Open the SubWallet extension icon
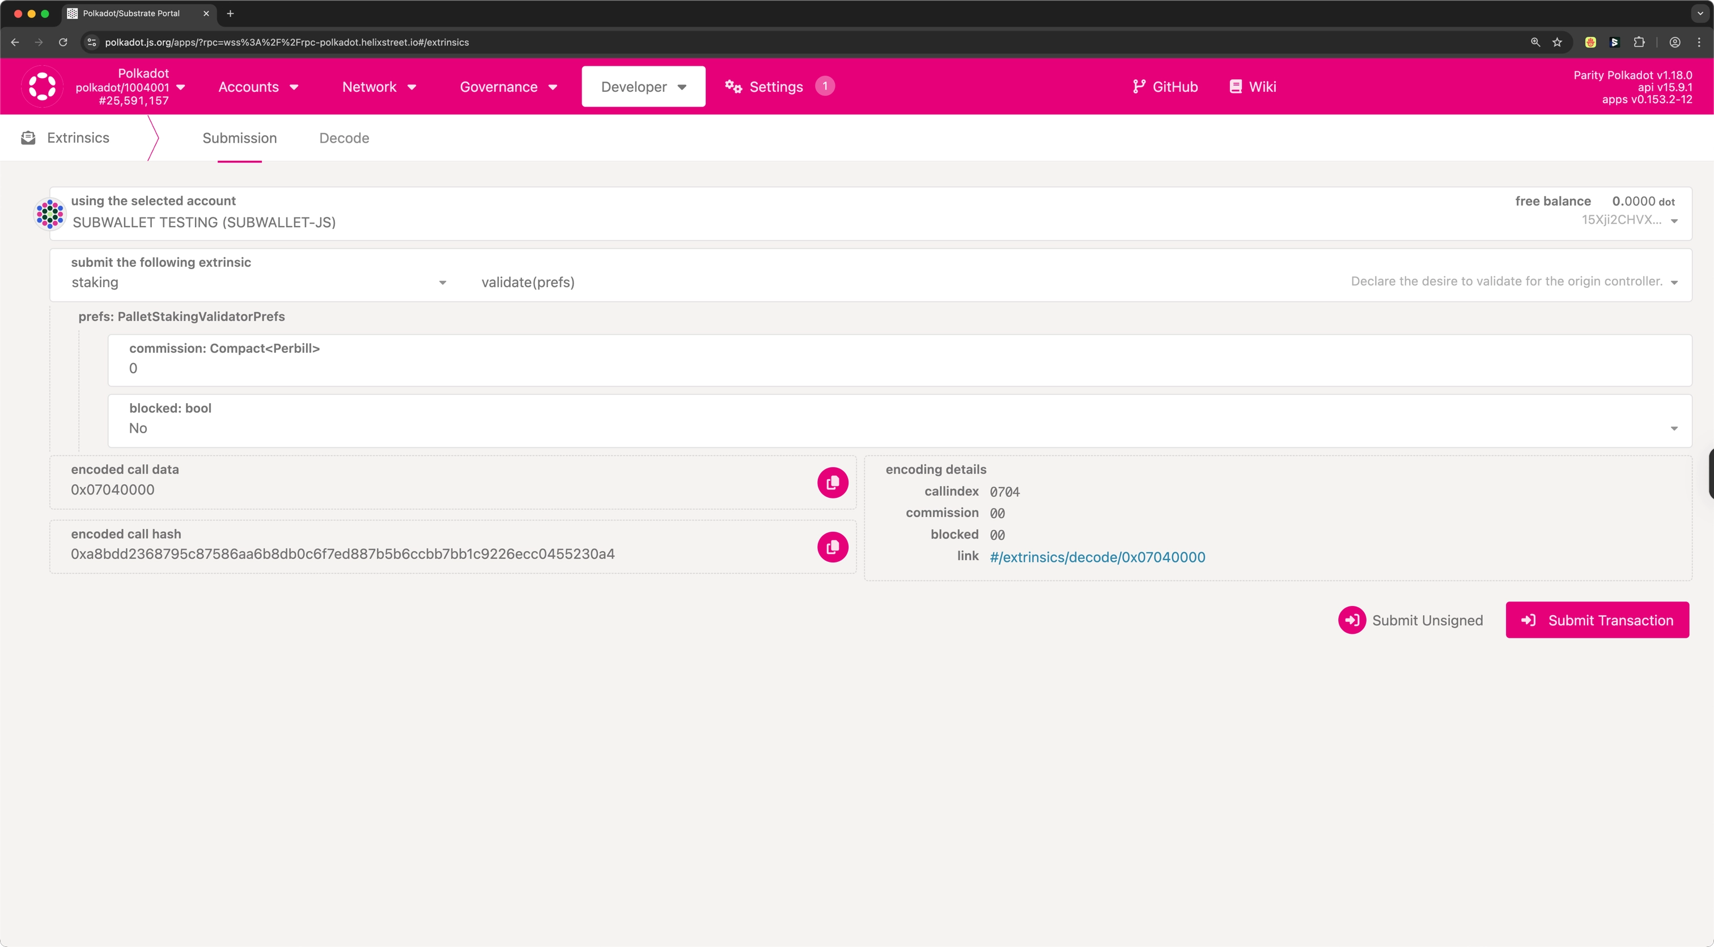The height and width of the screenshot is (947, 1714). coord(1614,42)
